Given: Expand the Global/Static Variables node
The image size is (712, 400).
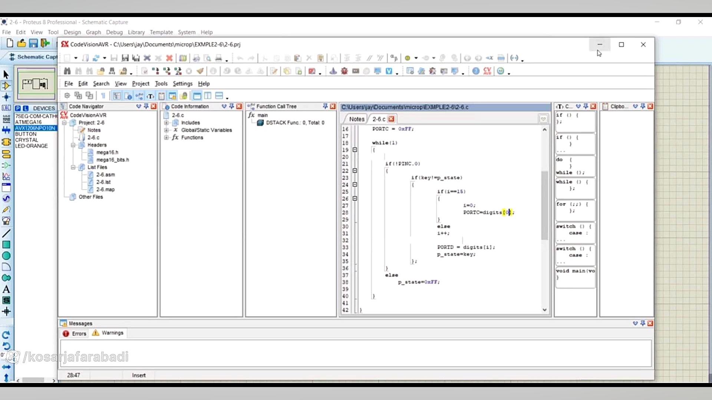Looking at the screenshot, I should [166, 130].
